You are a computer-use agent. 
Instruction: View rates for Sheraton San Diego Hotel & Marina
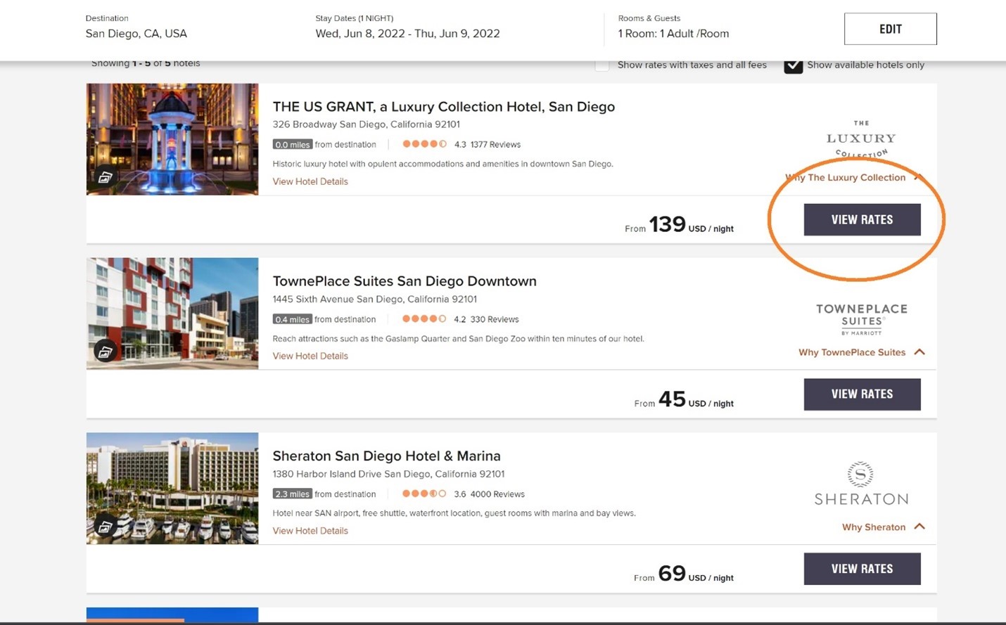pyautogui.click(x=862, y=569)
